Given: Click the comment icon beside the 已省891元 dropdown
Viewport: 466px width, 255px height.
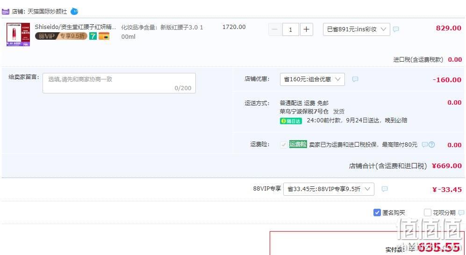Looking at the screenshot, I should 396,29.
